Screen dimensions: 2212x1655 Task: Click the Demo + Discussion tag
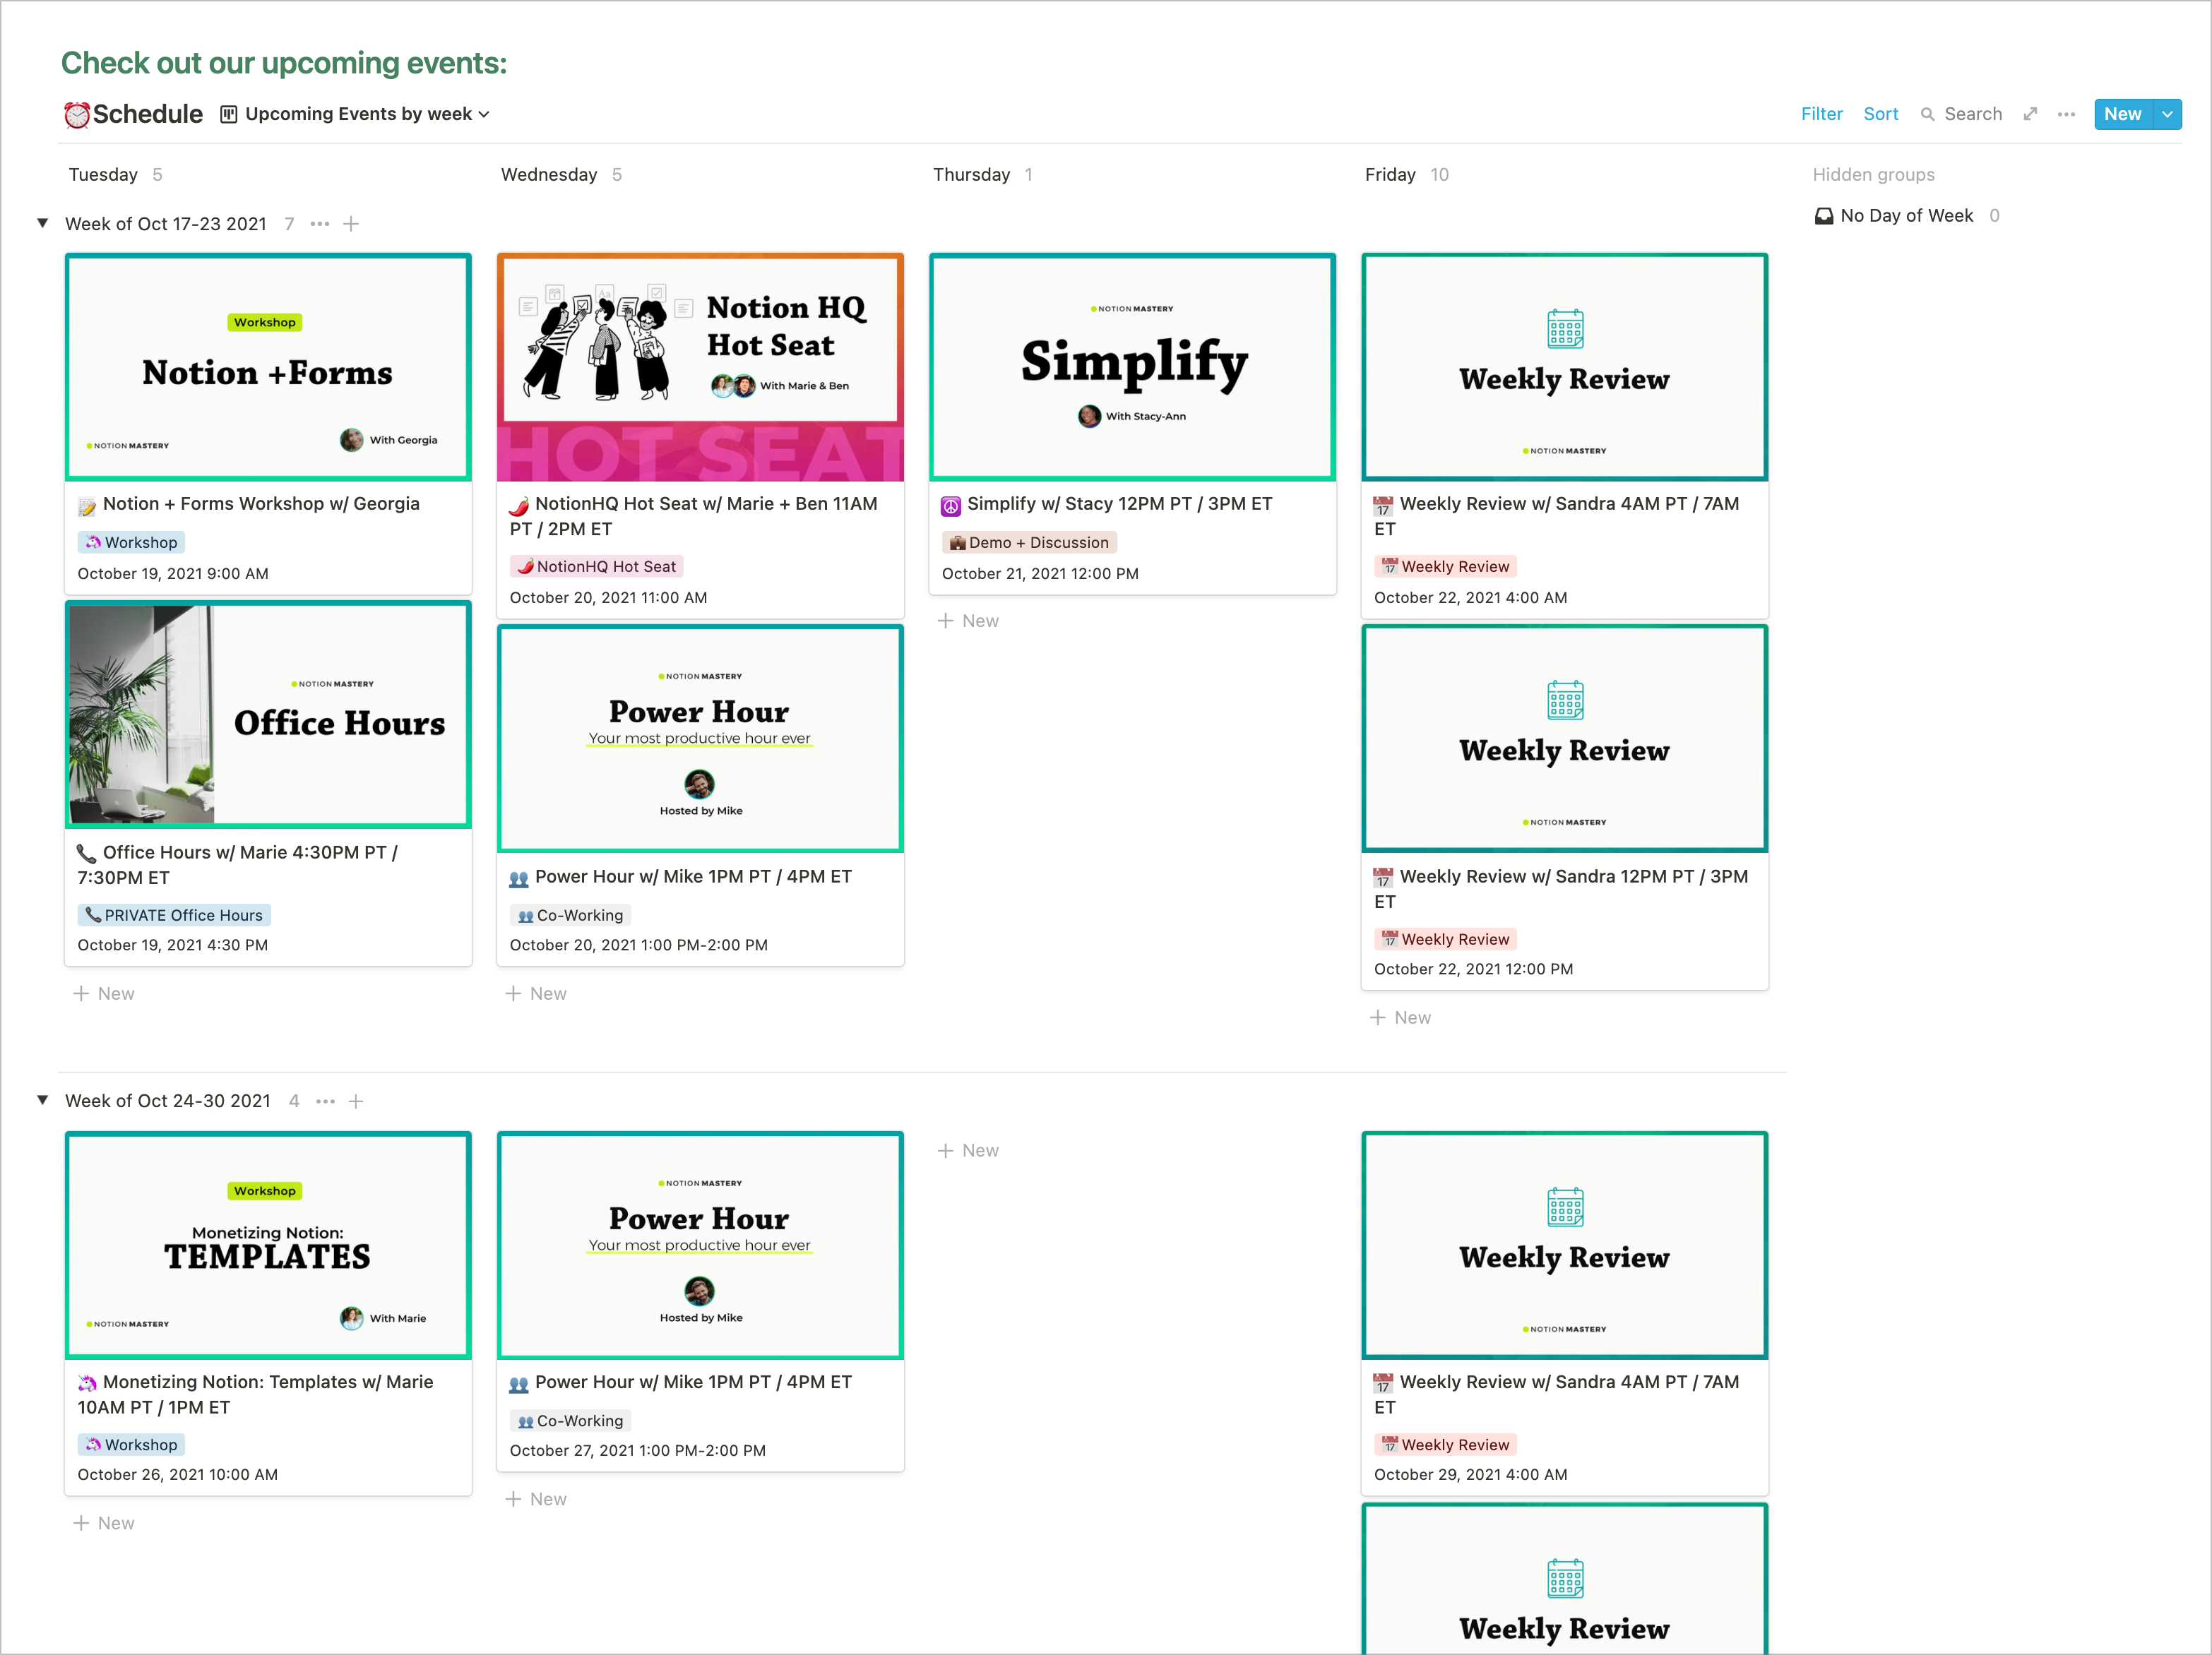pyautogui.click(x=1029, y=542)
